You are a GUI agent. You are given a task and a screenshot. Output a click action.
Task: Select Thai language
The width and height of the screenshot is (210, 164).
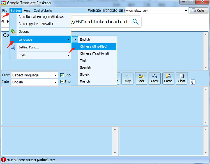pos(94,60)
